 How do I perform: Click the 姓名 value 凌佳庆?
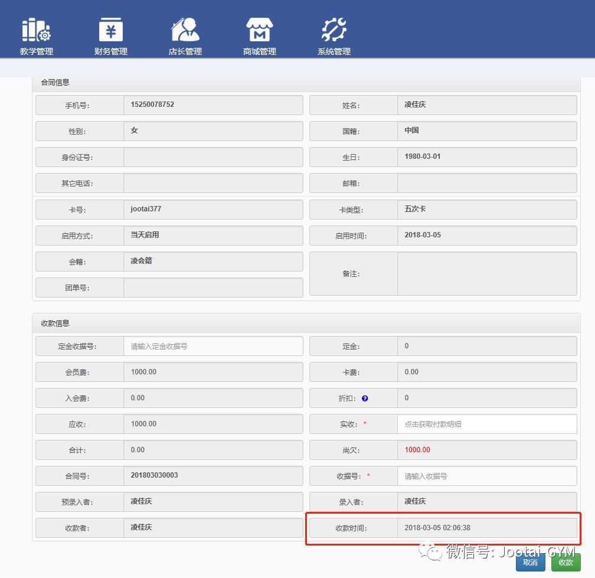click(x=415, y=105)
